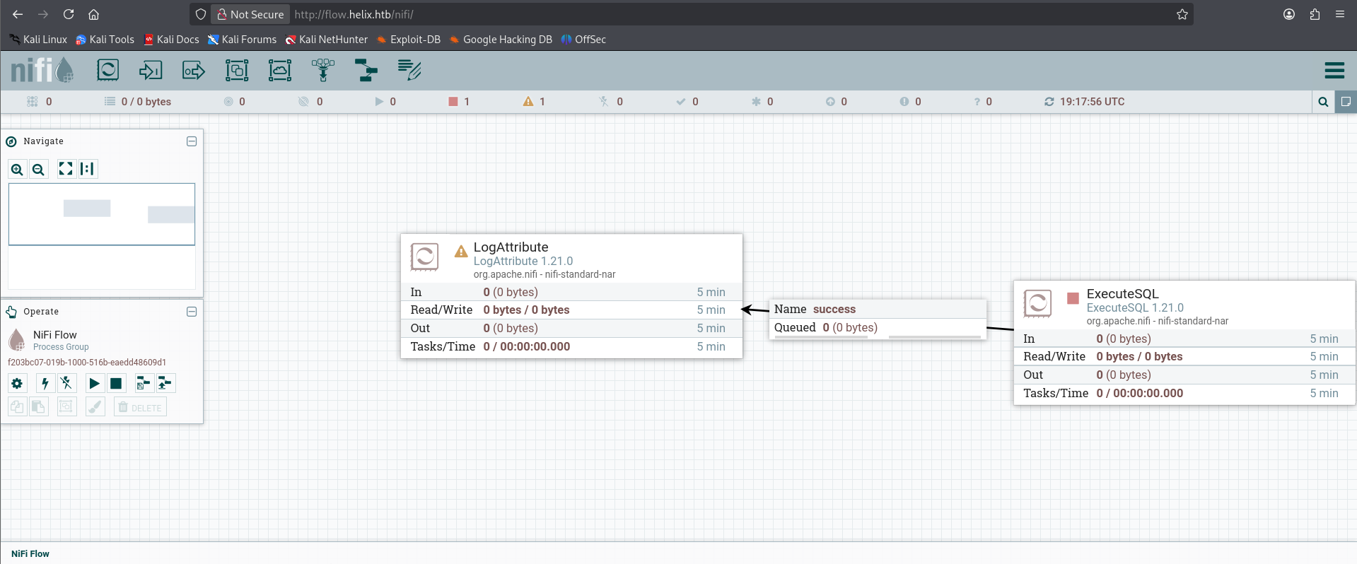Select the LogAttribute processor title

coord(511,247)
